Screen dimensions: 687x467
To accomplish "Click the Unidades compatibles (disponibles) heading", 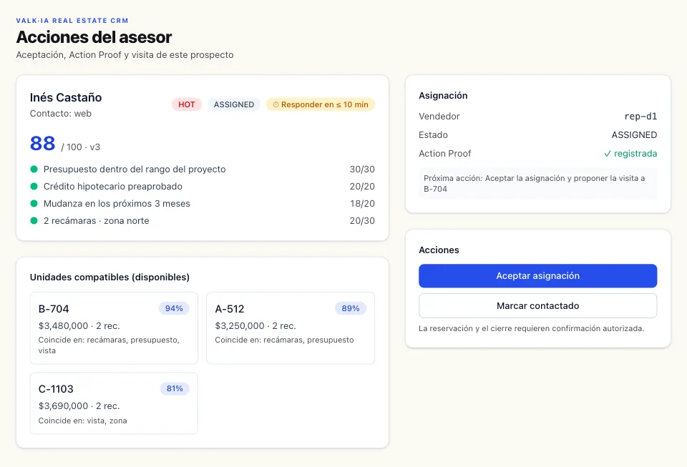I will tap(109, 277).
